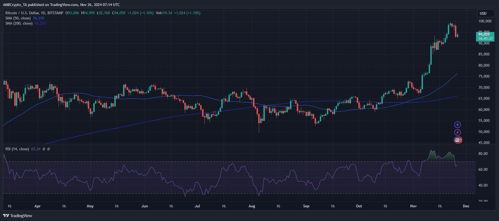This screenshot has height=221, width=499.
Task: Click the May label on time axis
Action: click(x=90, y=206)
